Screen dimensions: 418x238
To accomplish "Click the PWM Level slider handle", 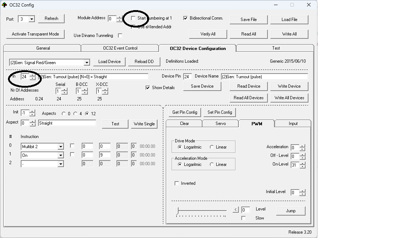I will point(177,210).
